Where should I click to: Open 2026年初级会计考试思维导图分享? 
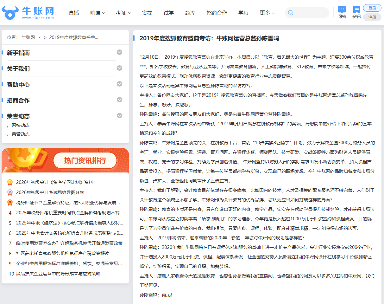[x=50, y=192]
